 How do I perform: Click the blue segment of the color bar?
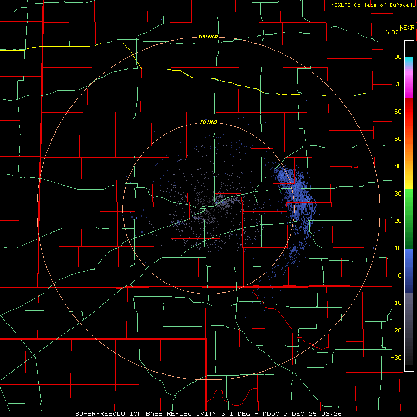pyautogui.click(x=409, y=271)
